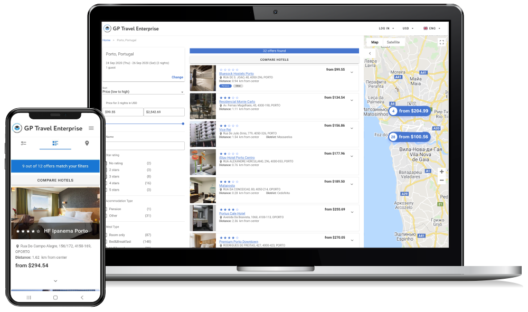Zoom out using the map minus icon

coord(441,180)
